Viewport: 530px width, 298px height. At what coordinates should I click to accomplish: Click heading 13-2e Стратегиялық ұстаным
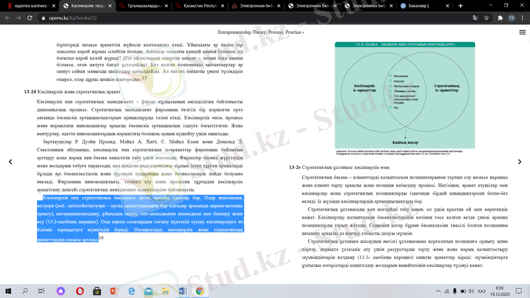point(339,168)
